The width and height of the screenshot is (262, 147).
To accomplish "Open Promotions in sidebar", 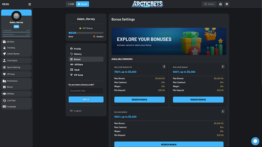I will click(16, 81).
